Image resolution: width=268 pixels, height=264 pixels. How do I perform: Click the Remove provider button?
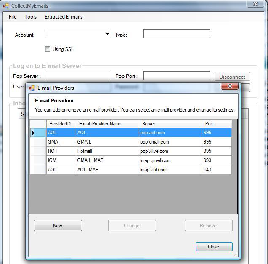pyautogui.click(x=209, y=226)
